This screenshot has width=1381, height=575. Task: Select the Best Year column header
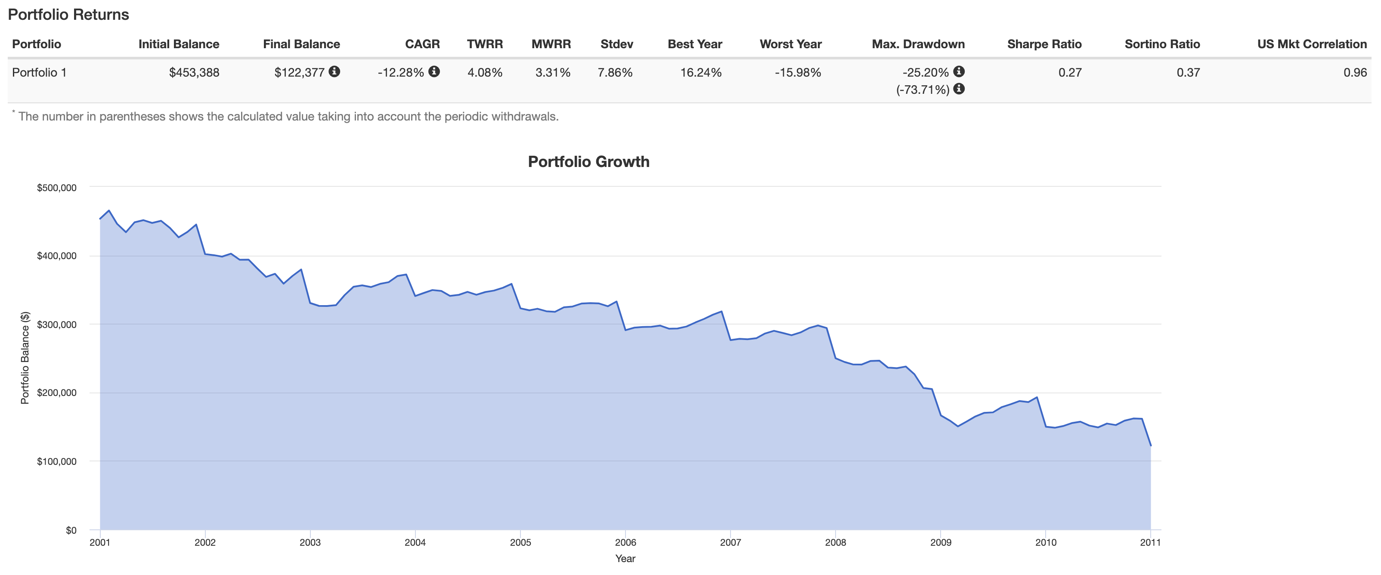[694, 44]
